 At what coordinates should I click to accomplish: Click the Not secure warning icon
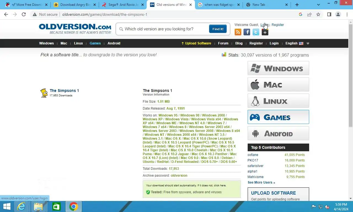point(35,14)
